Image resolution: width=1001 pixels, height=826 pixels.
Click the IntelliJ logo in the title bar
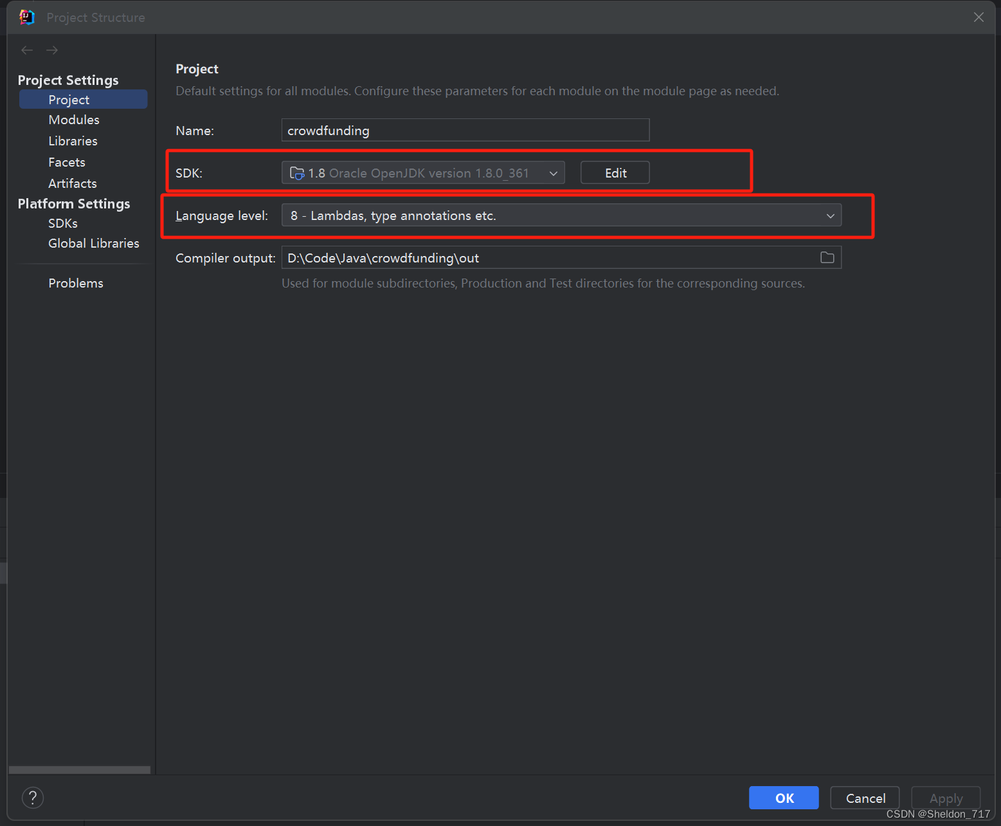(26, 17)
